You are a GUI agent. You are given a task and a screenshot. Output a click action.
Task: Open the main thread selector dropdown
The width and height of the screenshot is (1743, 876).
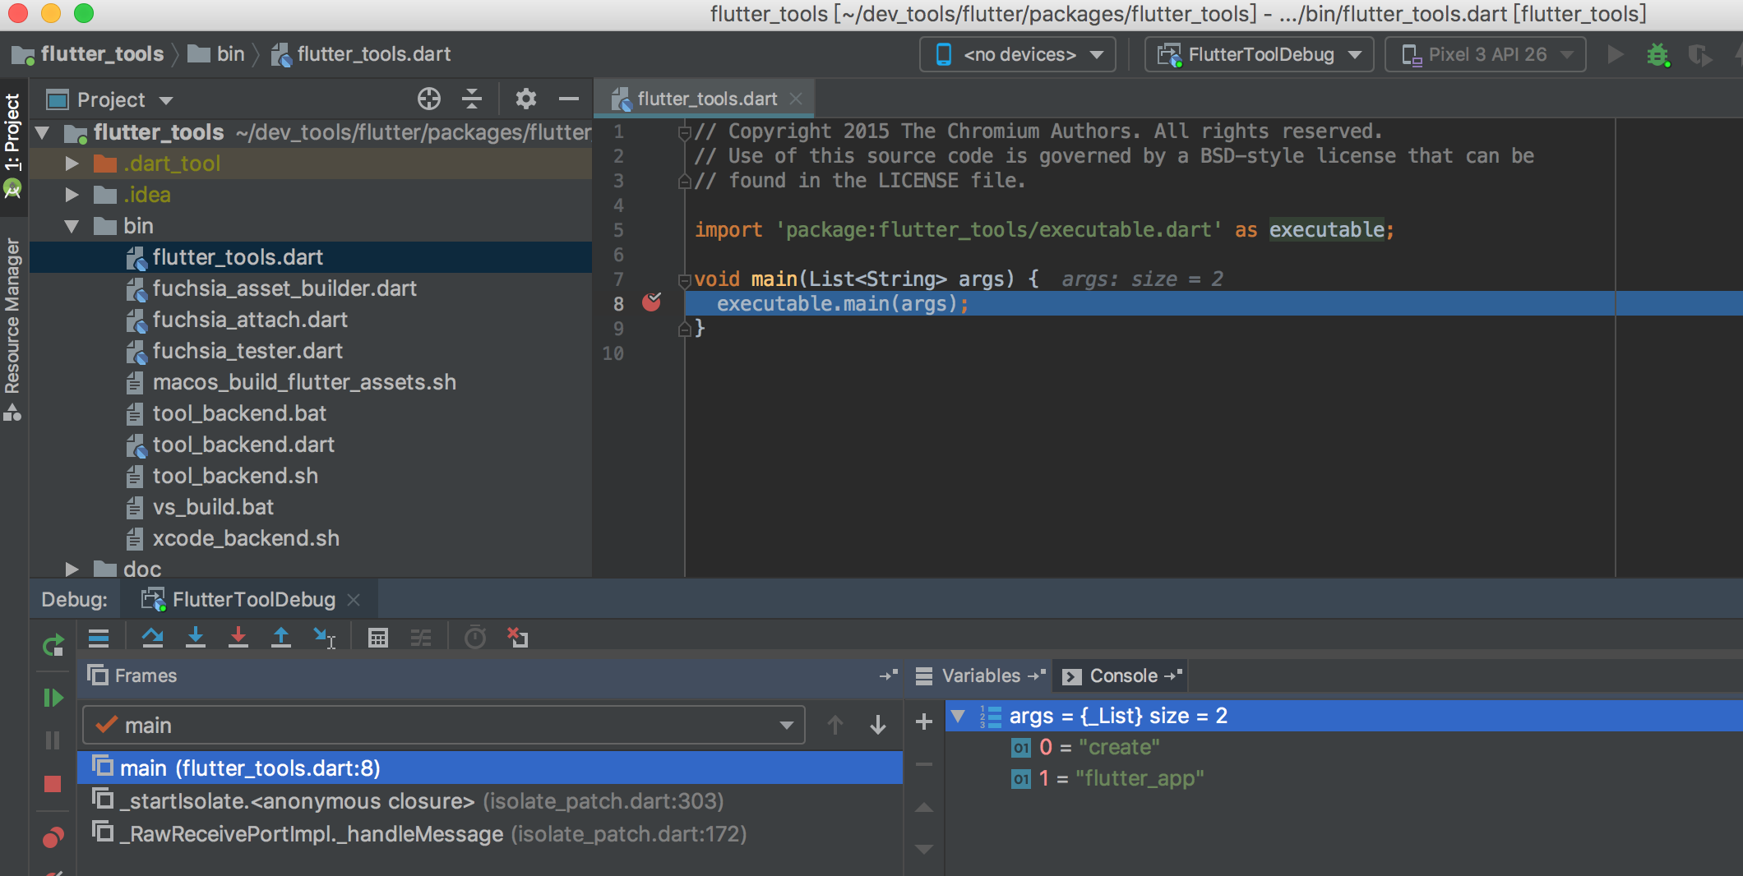(x=444, y=725)
